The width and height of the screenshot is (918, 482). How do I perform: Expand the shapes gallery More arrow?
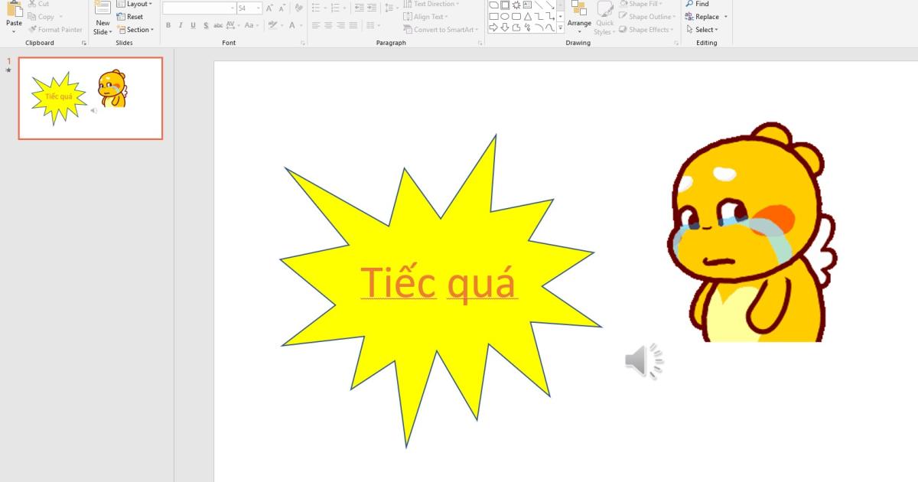coord(561,28)
